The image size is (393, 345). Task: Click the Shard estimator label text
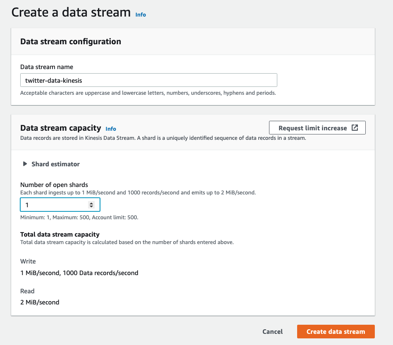(x=56, y=164)
